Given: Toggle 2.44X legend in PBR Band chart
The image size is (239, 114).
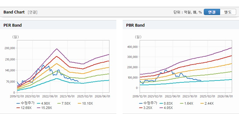Looking at the screenshot, I should pos(207,103).
